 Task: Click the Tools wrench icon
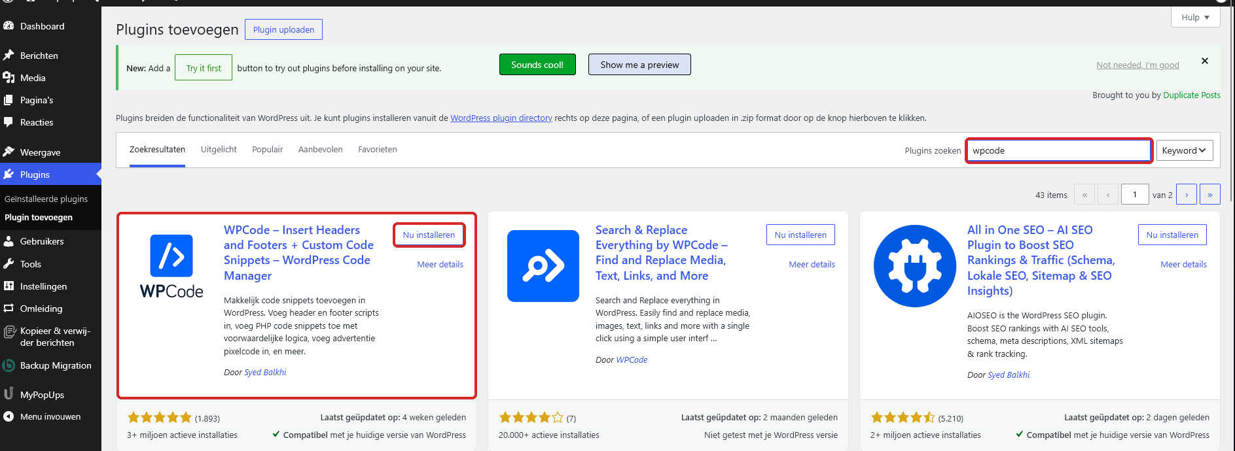(x=9, y=264)
